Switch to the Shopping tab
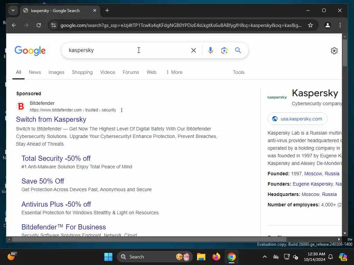The image size is (354, 265). click(x=82, y=72)
